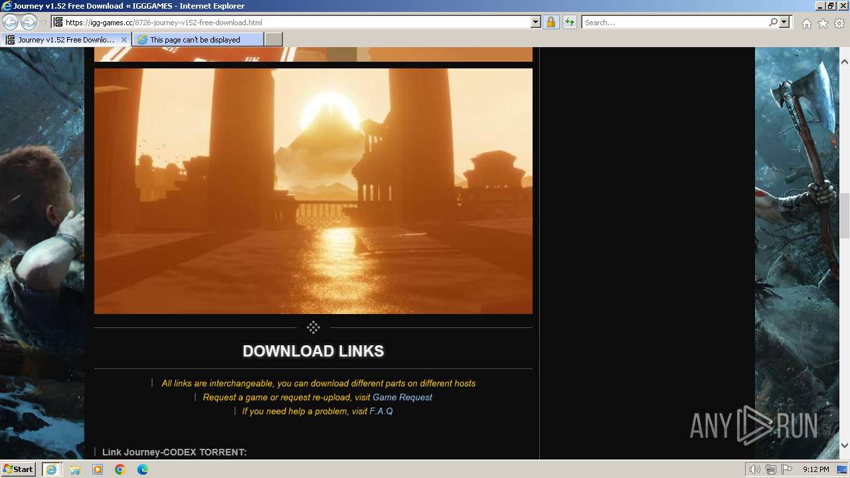The width and height of the screenshot is (850, 478).
Task: Launch Chrome from the taskbar
Action: [x=120, y=469]
